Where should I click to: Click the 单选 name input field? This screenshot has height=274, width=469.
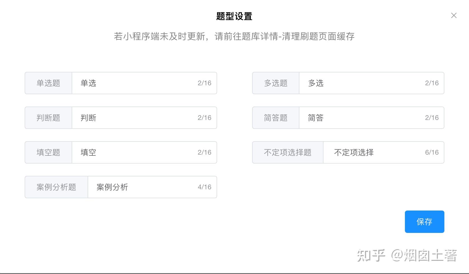click(x=134, y=83)
